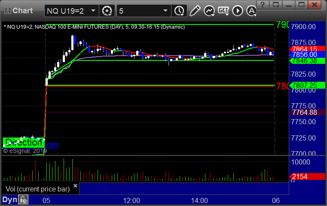The image size is (327, 206).
Task: Click the 7807.25 green price marker
Action: pyautogui.click(x=307, y=85)
